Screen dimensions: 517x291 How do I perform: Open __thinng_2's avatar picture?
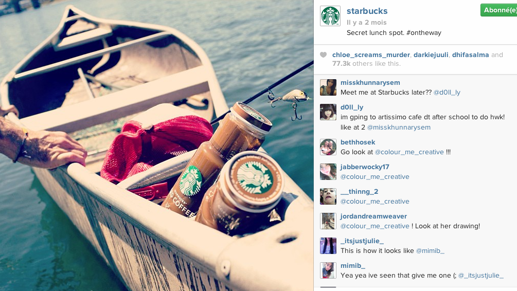328,196
